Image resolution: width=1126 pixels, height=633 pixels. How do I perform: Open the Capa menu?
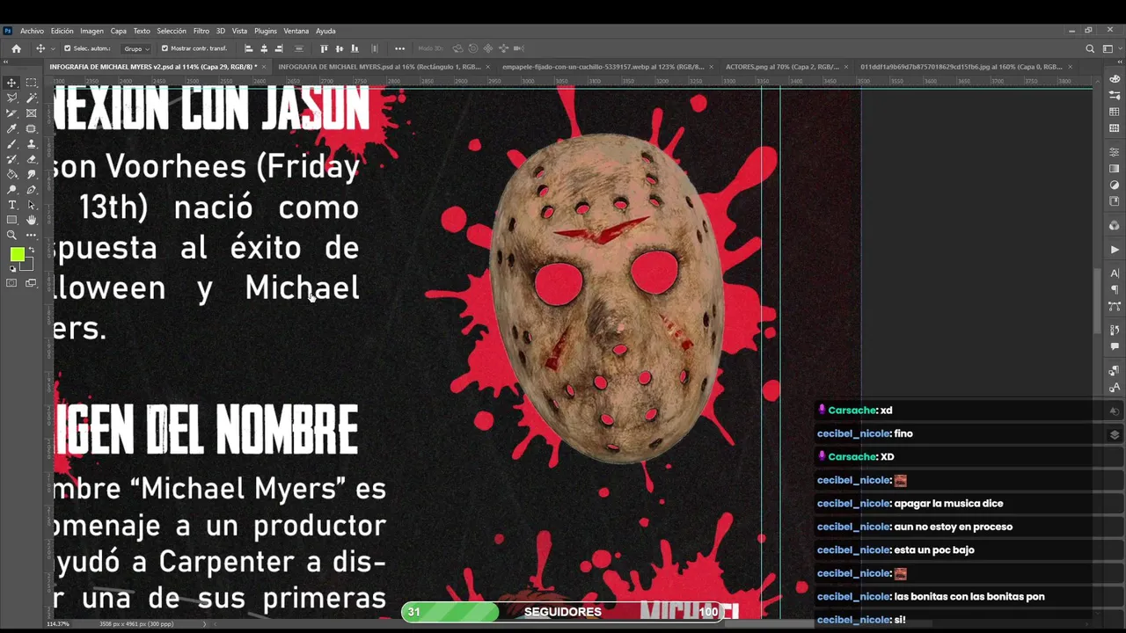pos(119,31)
